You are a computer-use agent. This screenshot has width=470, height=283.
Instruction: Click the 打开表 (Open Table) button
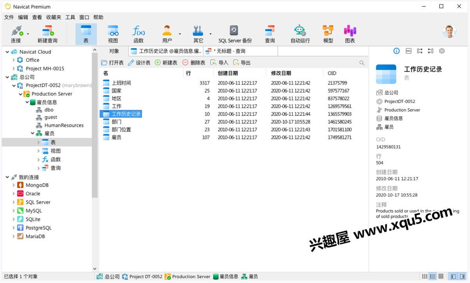click(112, 63)
